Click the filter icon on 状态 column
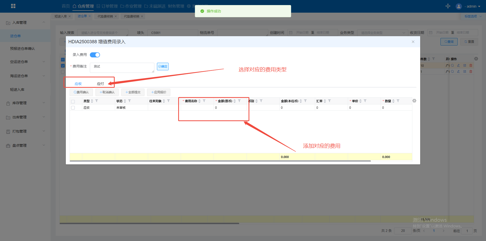Screen dimensions: 486x241 tap(129, 101)
